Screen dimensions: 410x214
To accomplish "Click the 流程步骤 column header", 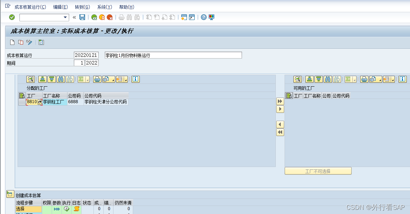I will [x=28, y=203].
